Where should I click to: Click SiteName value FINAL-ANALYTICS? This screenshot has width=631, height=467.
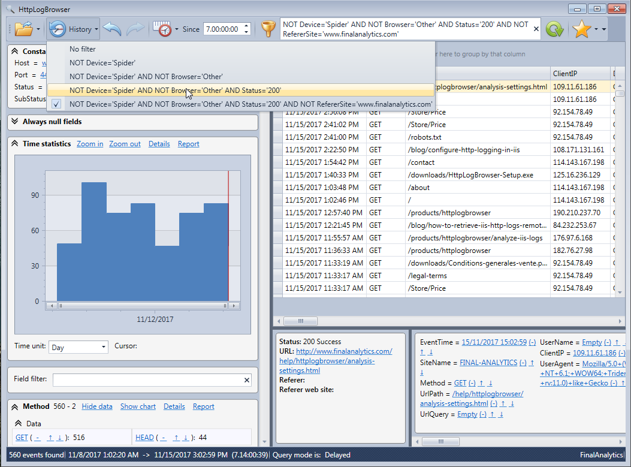coord(488,363)
